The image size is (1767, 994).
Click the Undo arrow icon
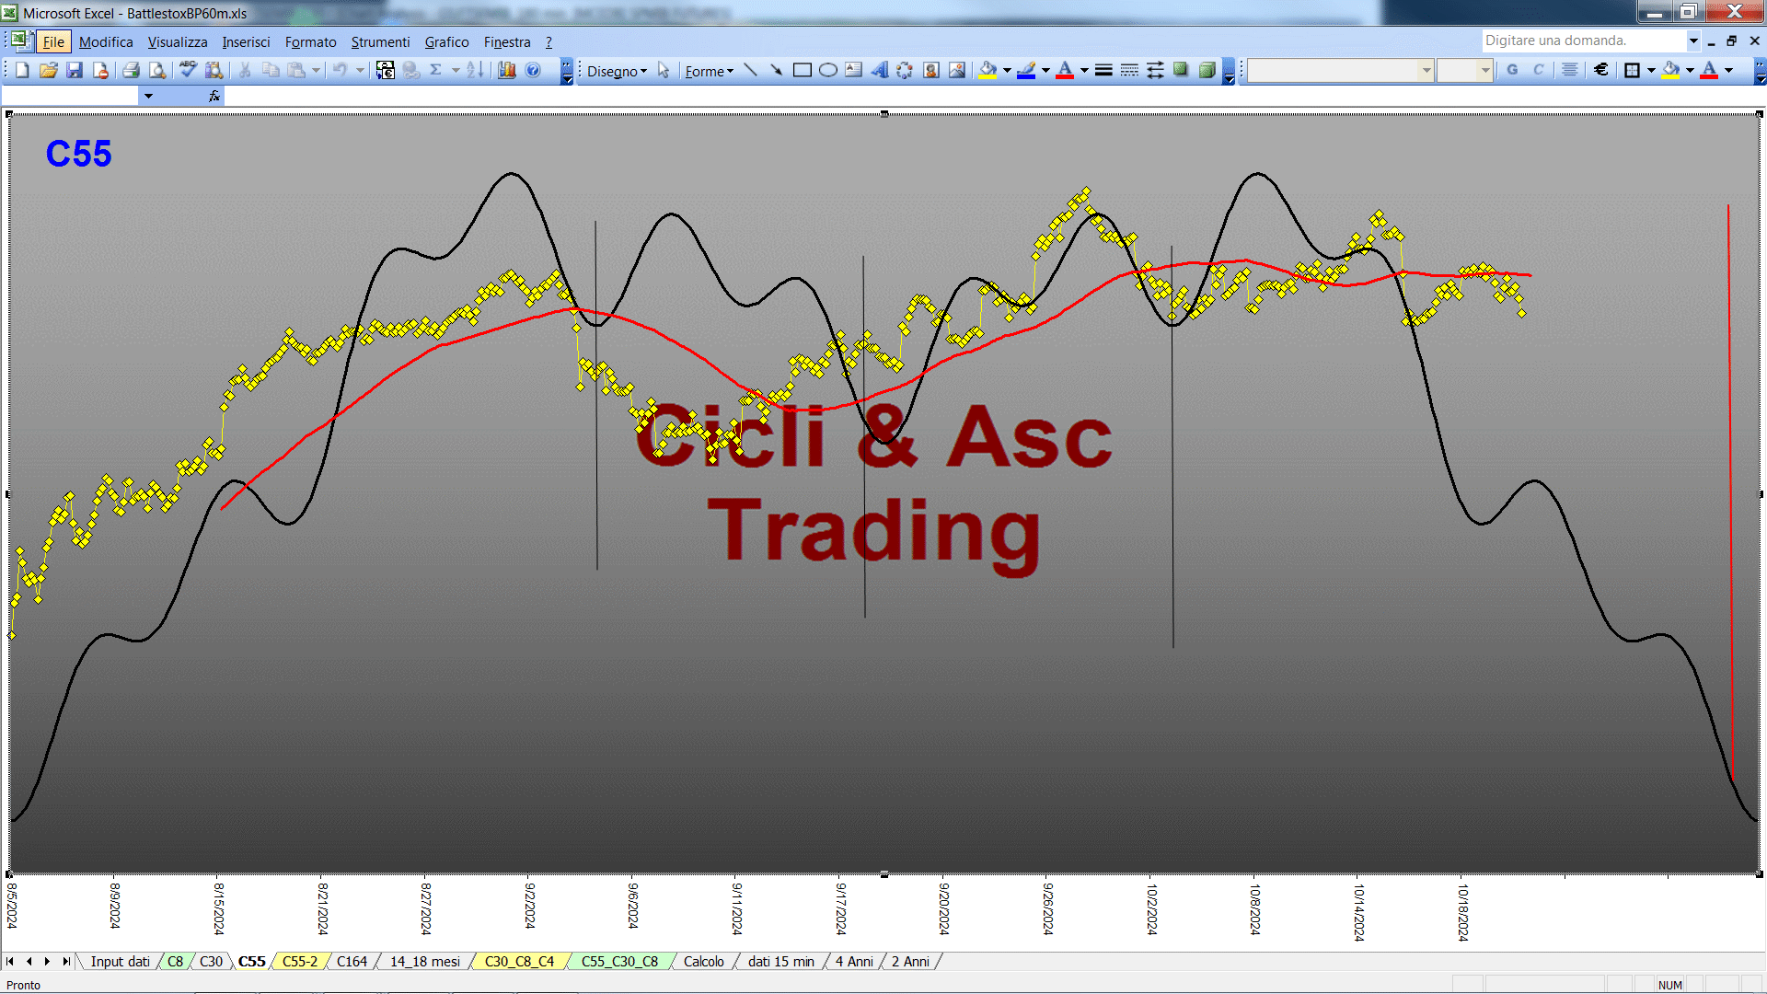(x=341, y=70)
